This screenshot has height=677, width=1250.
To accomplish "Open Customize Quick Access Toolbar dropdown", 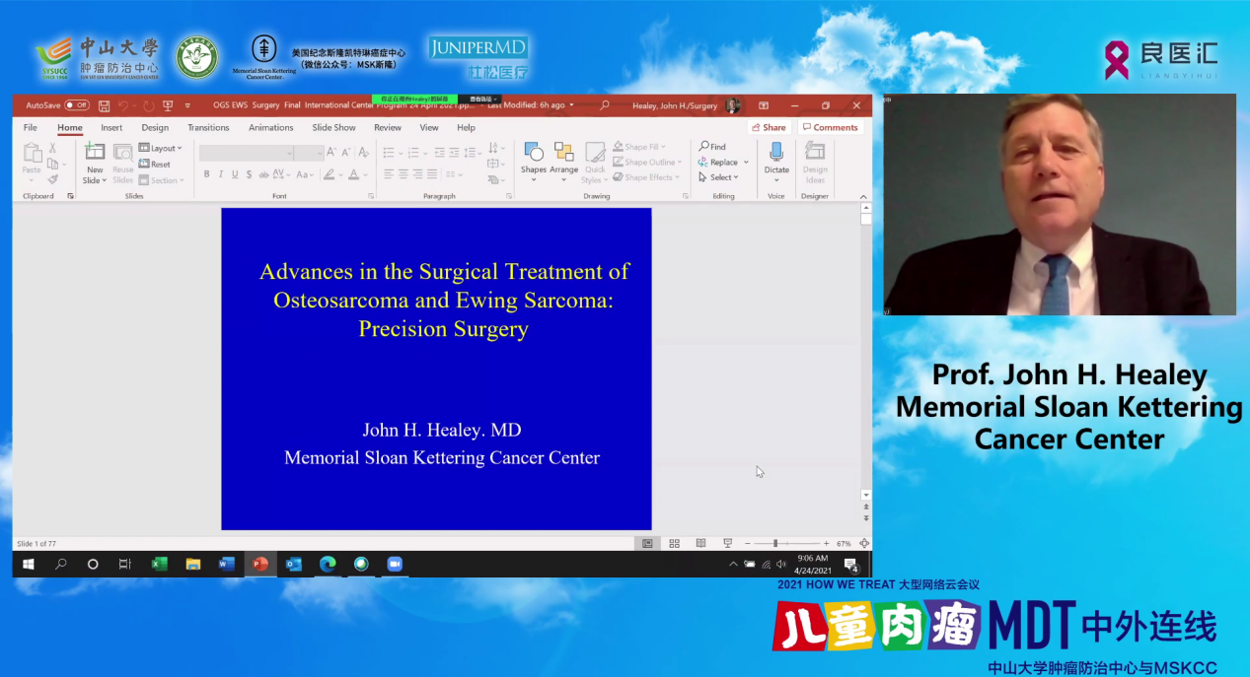I will 187,105.
